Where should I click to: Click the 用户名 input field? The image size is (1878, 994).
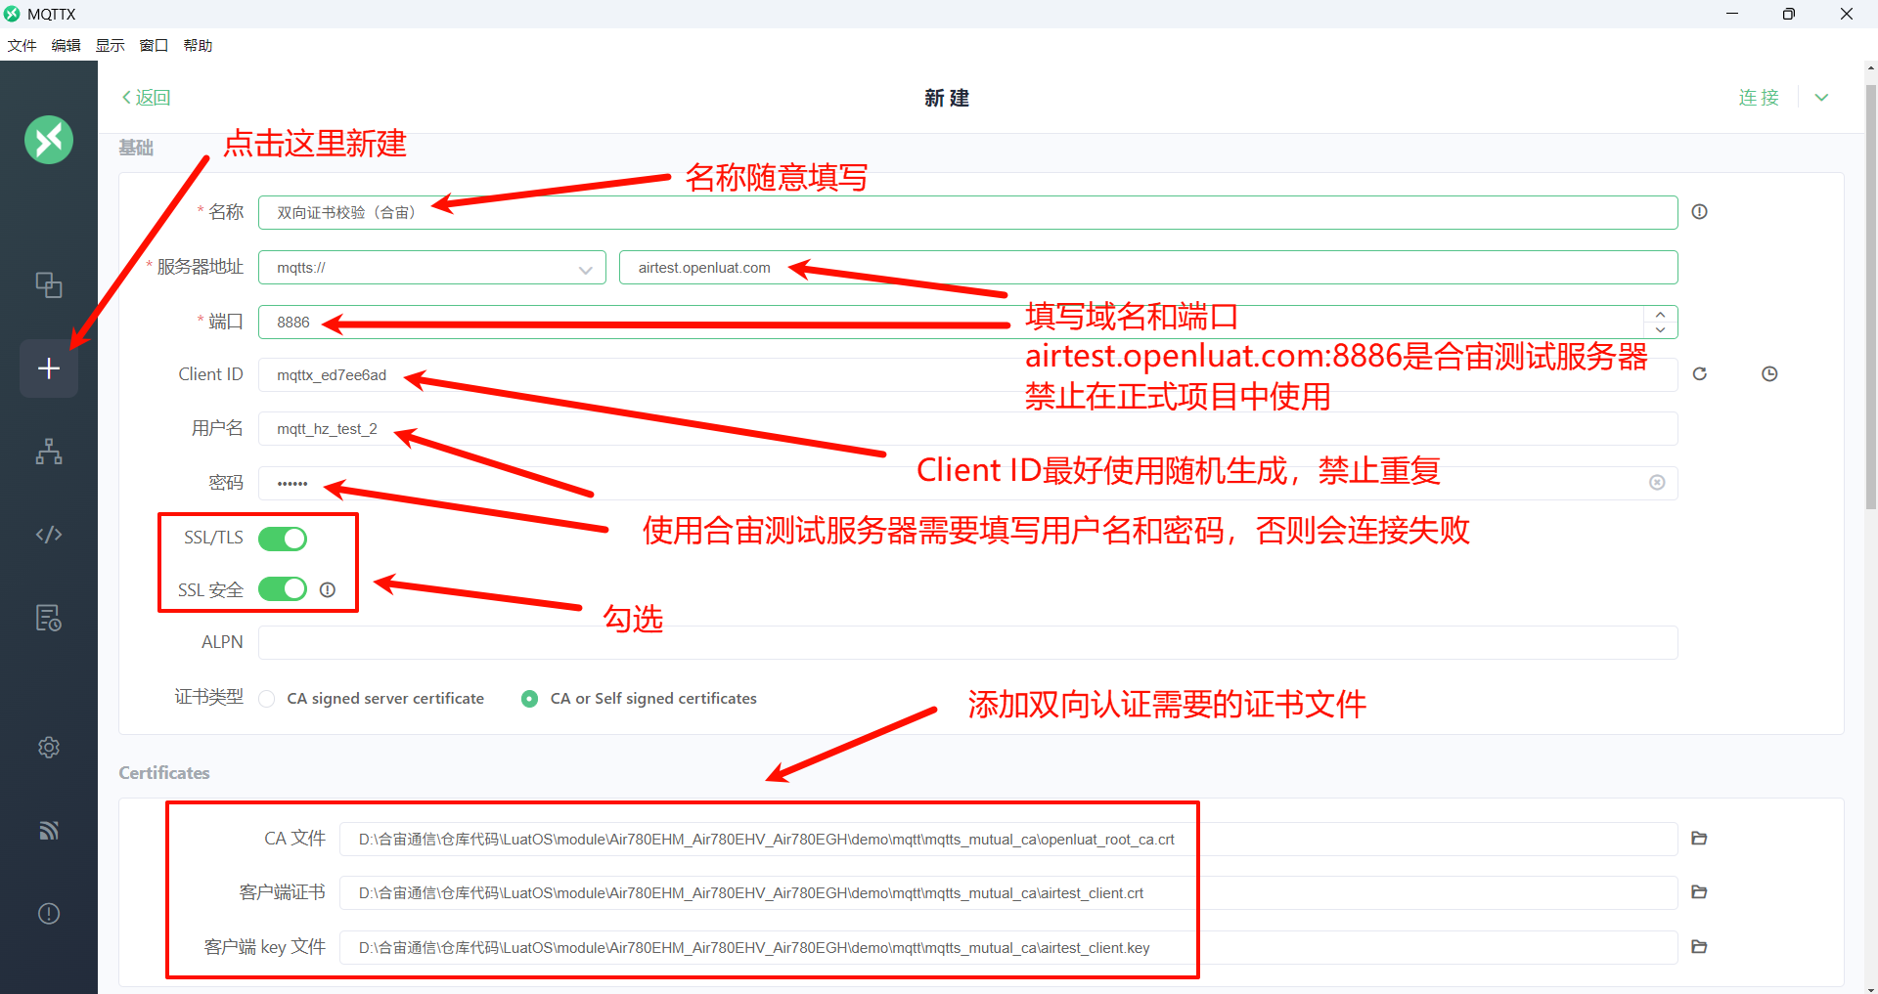tap(968, 429)
